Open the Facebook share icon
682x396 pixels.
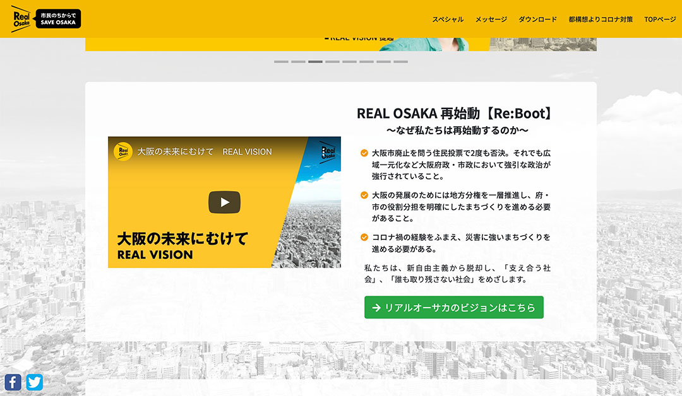(x=13, y=382)
